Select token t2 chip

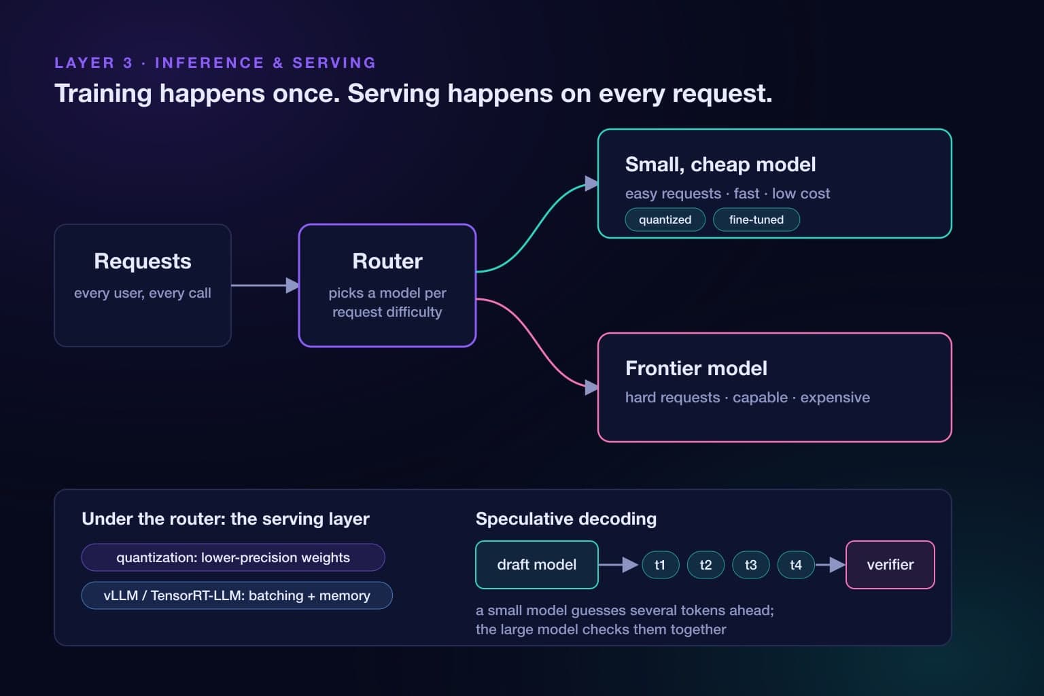pos(706,565)
